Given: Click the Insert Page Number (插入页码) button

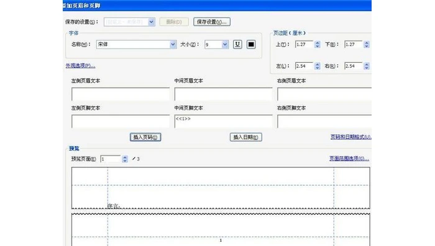Looking at the screenshot, I should pyautogui.click(x=145, y=137).
